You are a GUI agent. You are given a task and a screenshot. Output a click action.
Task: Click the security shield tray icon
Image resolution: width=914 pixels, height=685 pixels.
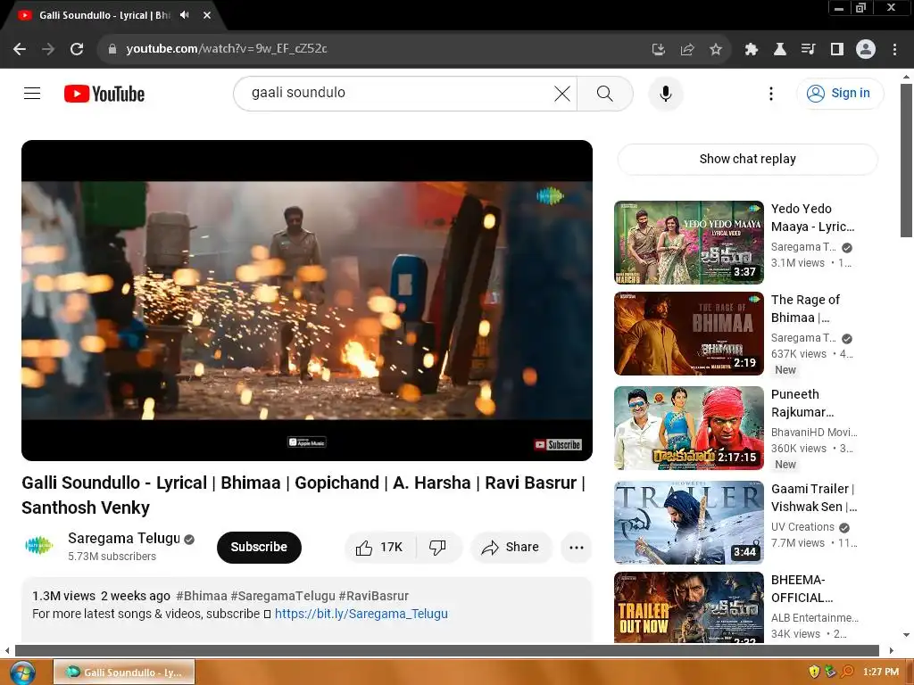click(814, 673)
